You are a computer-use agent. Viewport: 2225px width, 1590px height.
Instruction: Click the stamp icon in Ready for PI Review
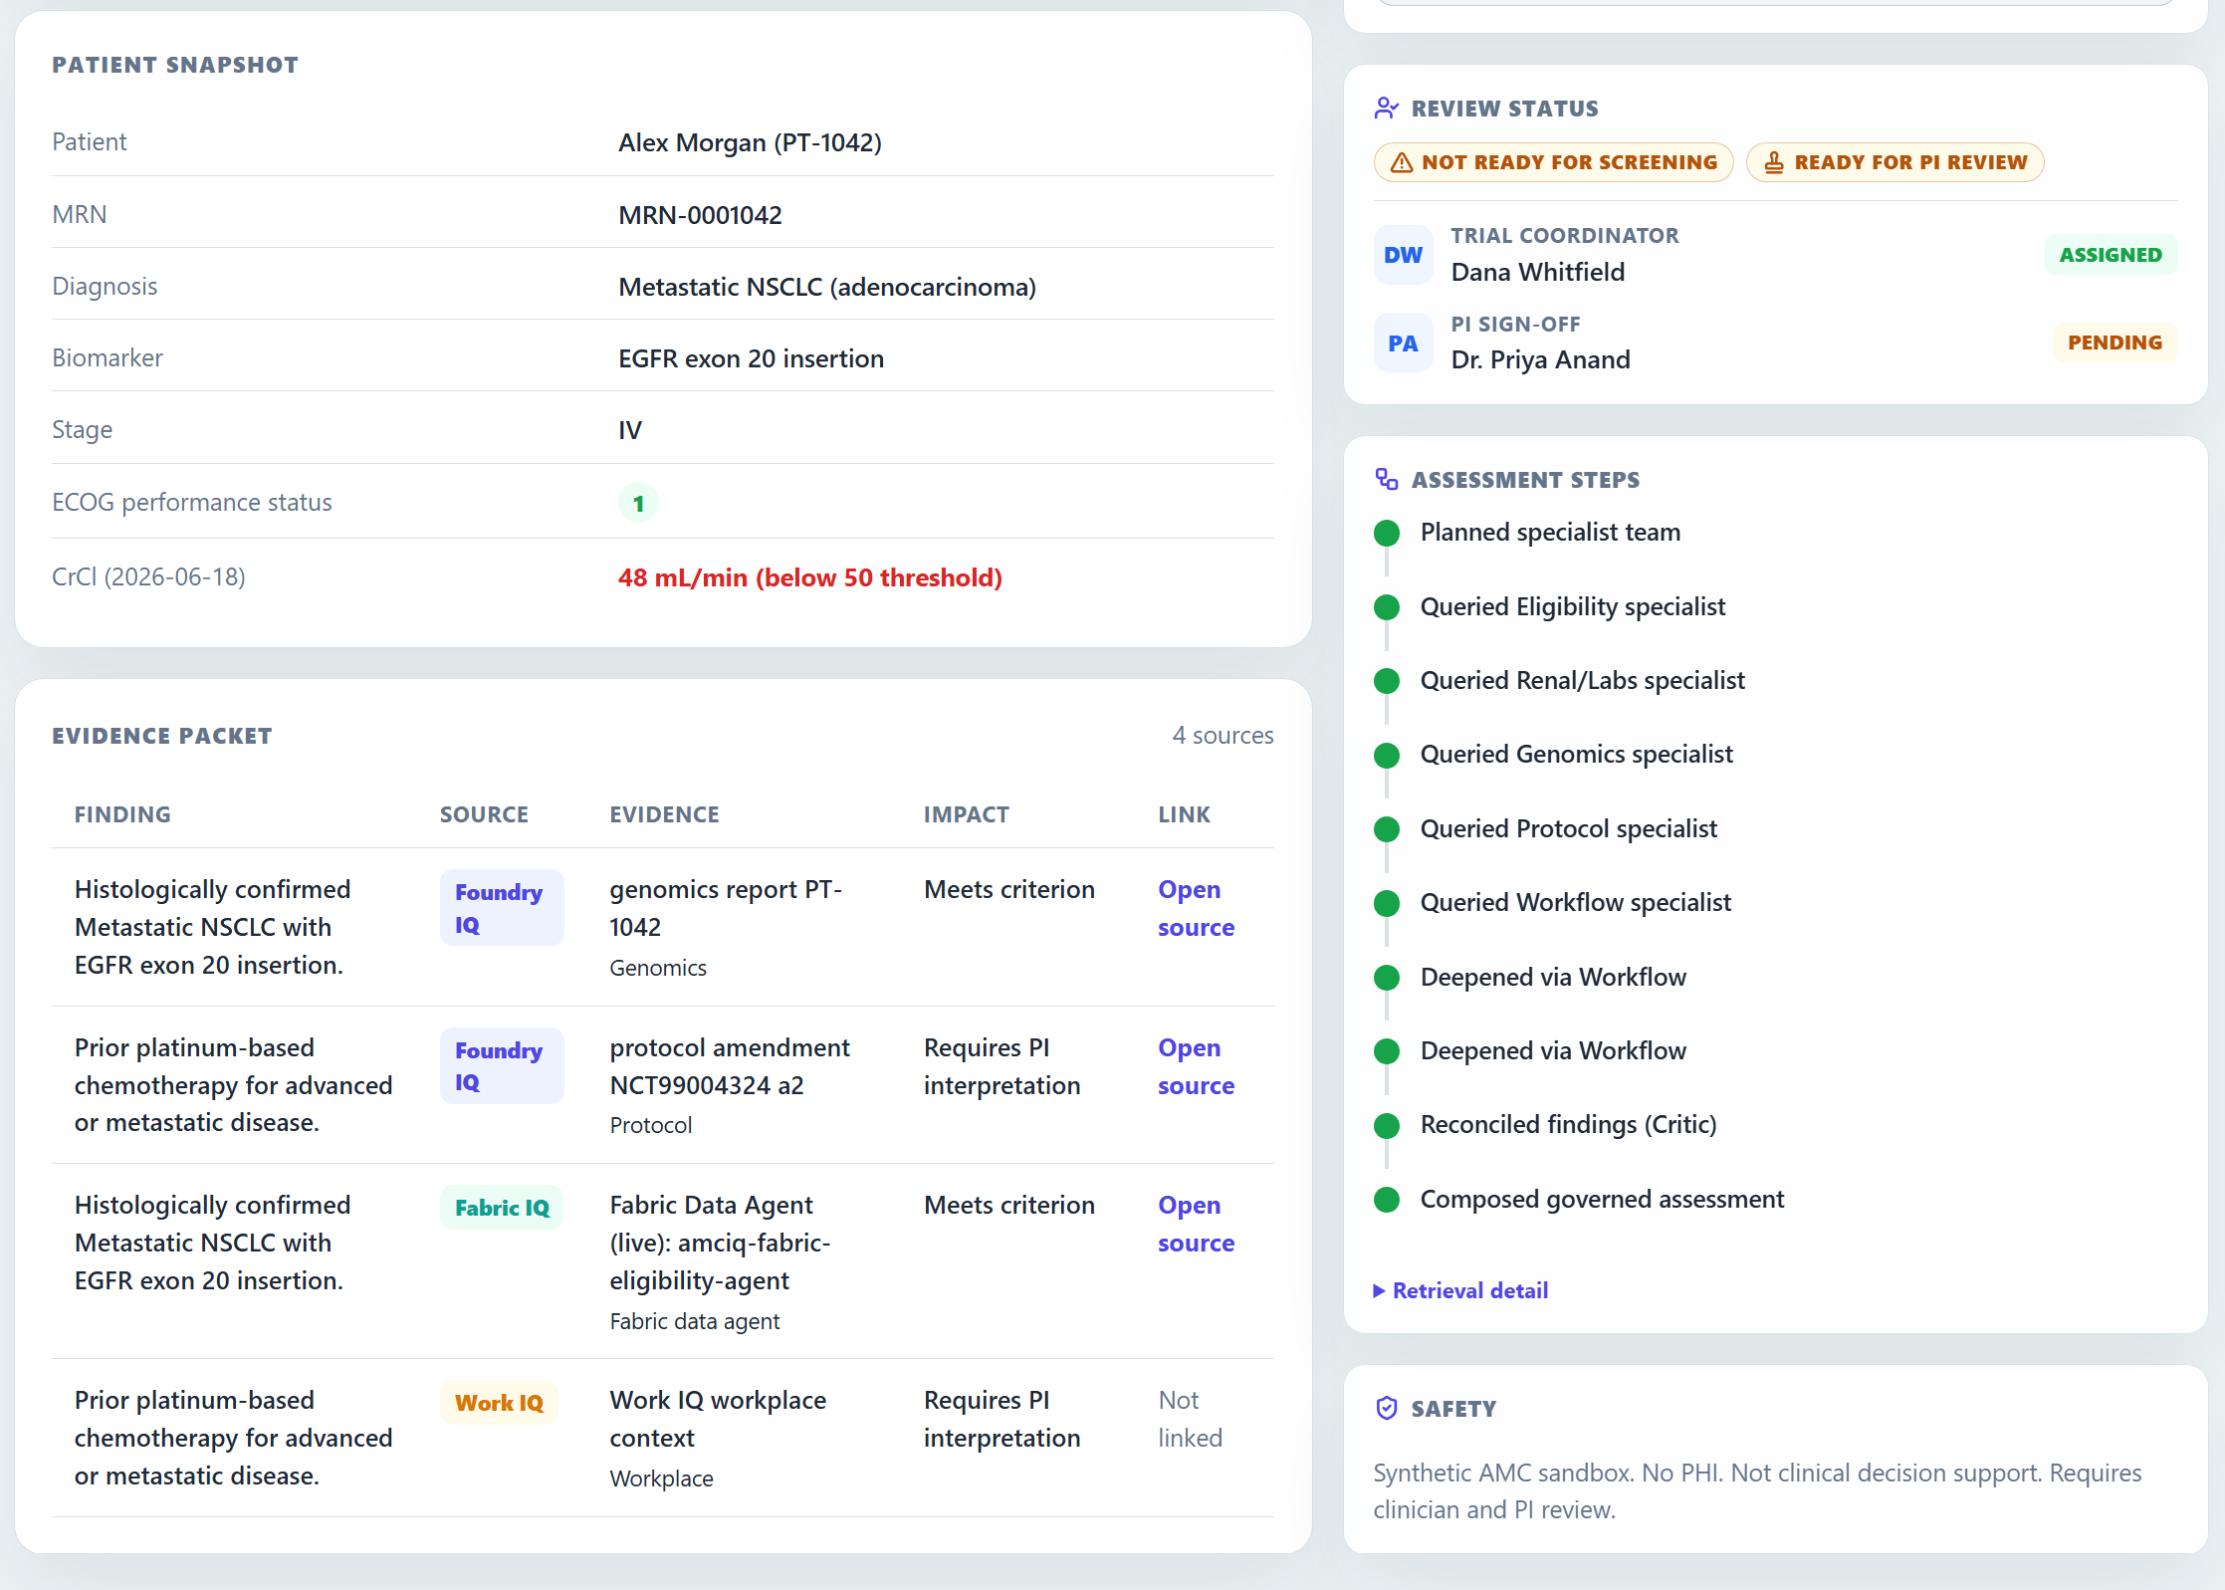1773,162
